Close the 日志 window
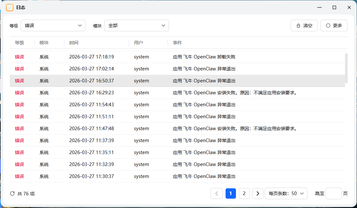Image resolution: width=357 pixels, height=208 pixels. (349, 7)
